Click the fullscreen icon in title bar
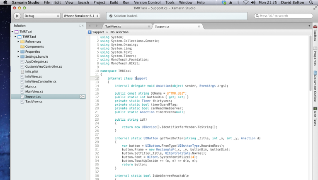The height and width of the screenshot is (180, 318). tap(315, 8)
